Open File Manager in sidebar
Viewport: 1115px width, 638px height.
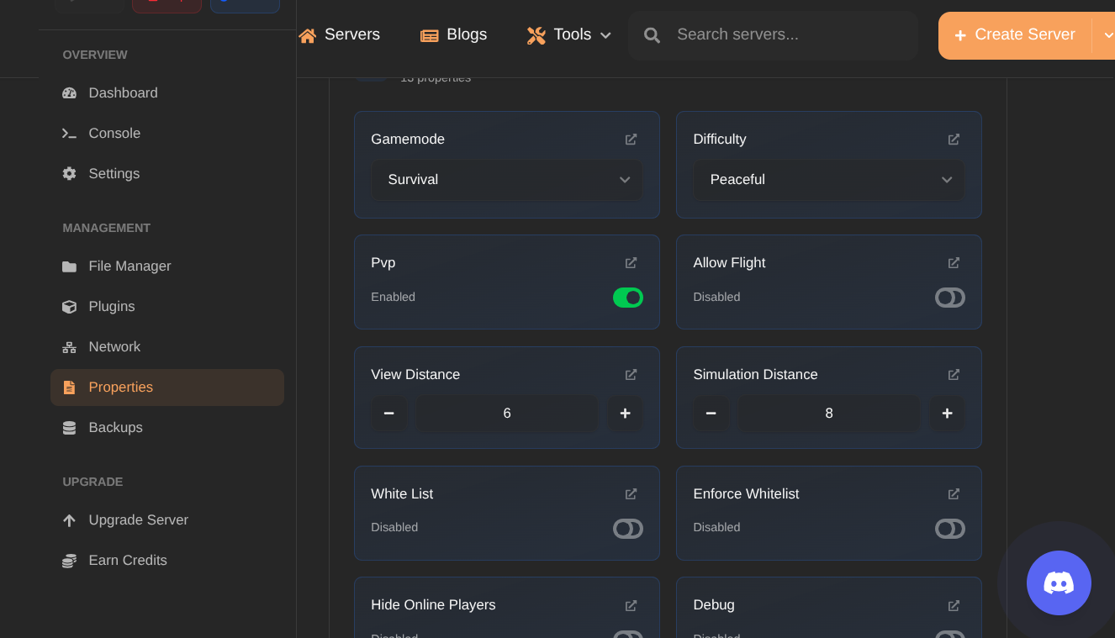pos(129,266)
